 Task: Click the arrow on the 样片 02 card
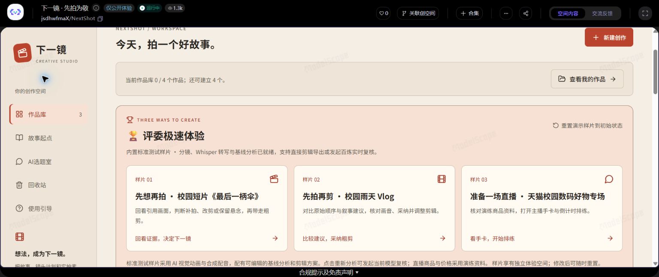click(442, 238)
